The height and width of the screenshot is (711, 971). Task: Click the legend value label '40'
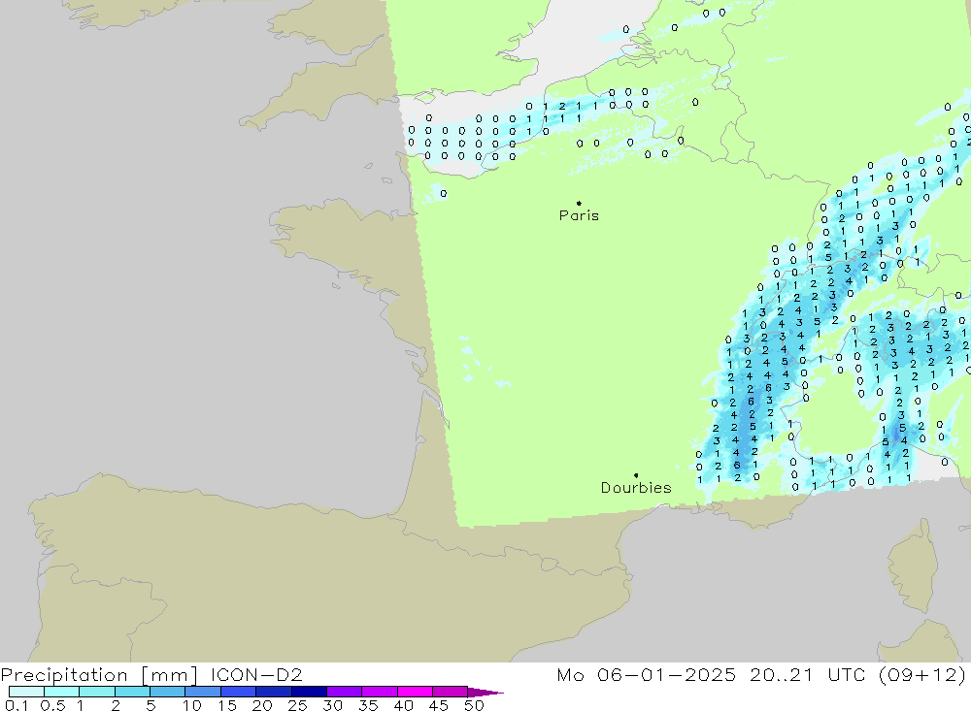(403, 705)
